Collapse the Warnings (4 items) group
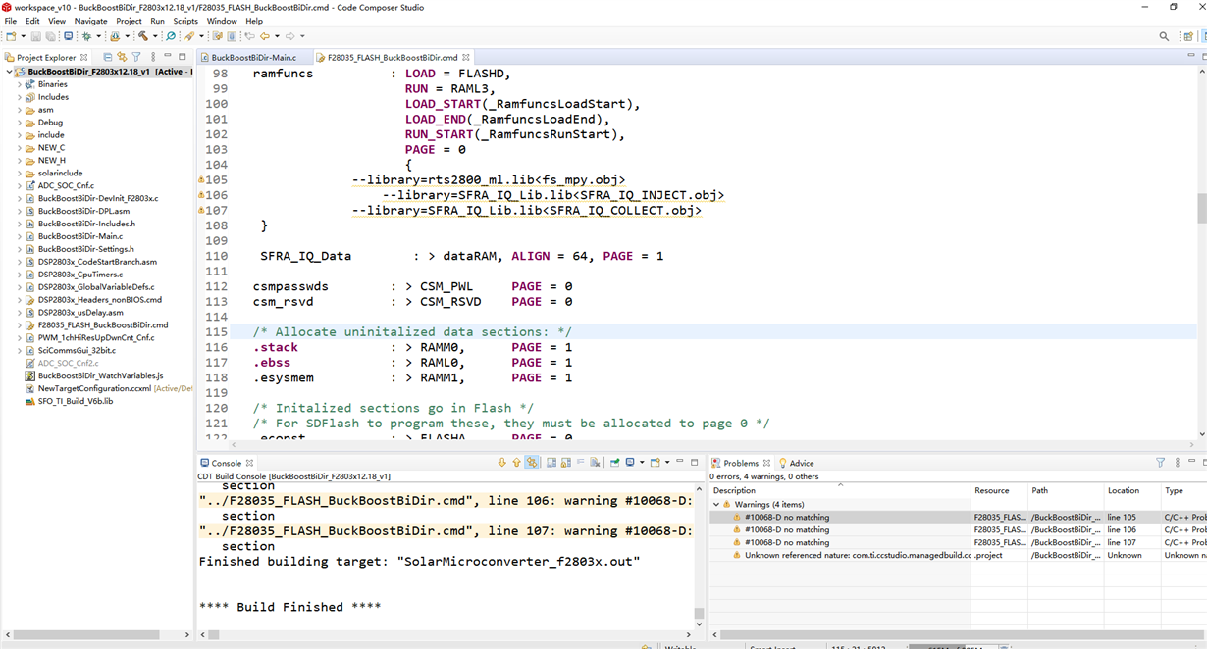The width and height of the screenshot is (1207, 649). [x=716, y=505]
